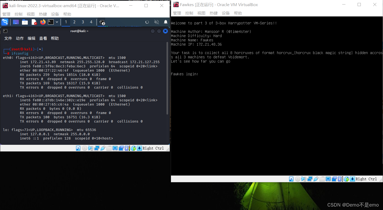The width and height of the screenshot is (383, 210).
Task: Click shared folders indicator in Kali VM status bar
Action: (109, 148)
